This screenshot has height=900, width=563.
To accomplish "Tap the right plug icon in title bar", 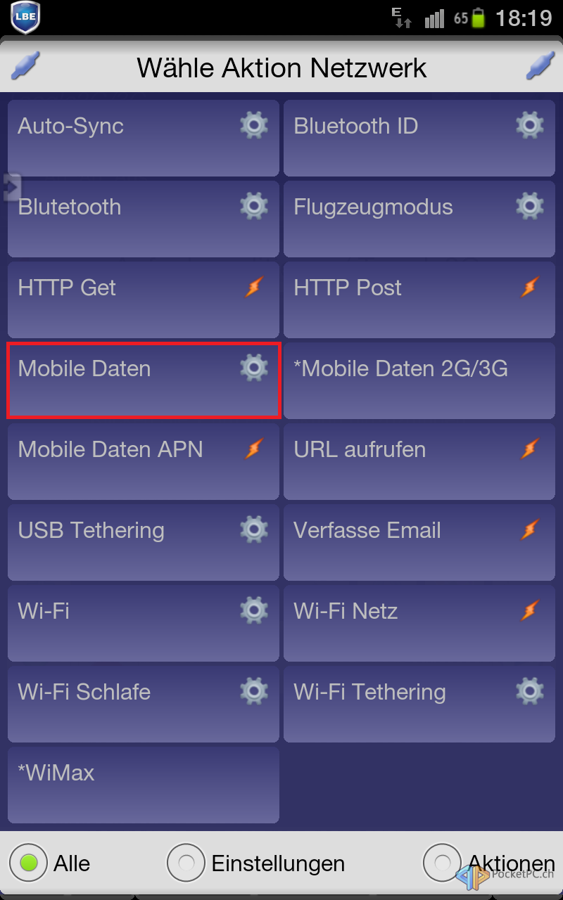I will tap(540, 66).
